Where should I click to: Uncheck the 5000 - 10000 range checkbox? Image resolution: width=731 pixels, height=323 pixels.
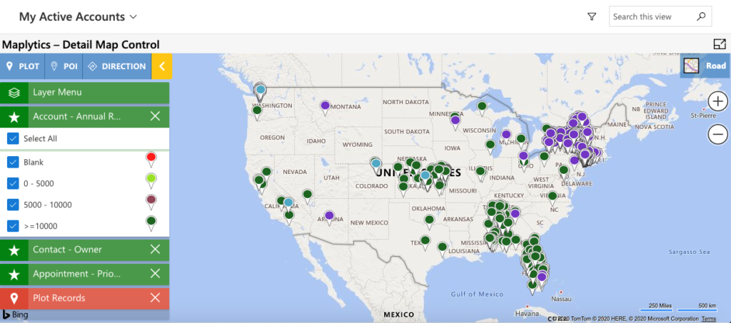click(13, 205)
